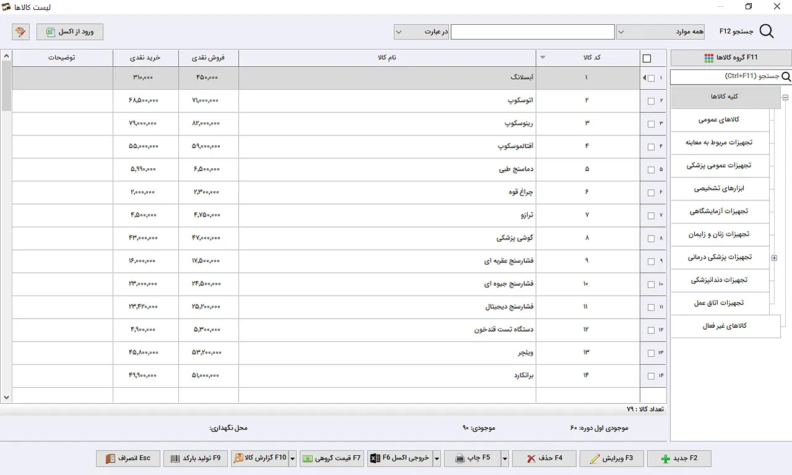Viewport: 792px width, 475px height.
Task: Click the F7 قیمت گروهی button
Action: tap(332, 458)
